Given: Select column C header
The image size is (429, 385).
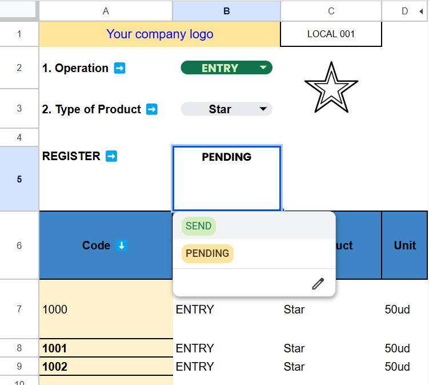Looking at the screenshot, I should click(x=331, y=11).
